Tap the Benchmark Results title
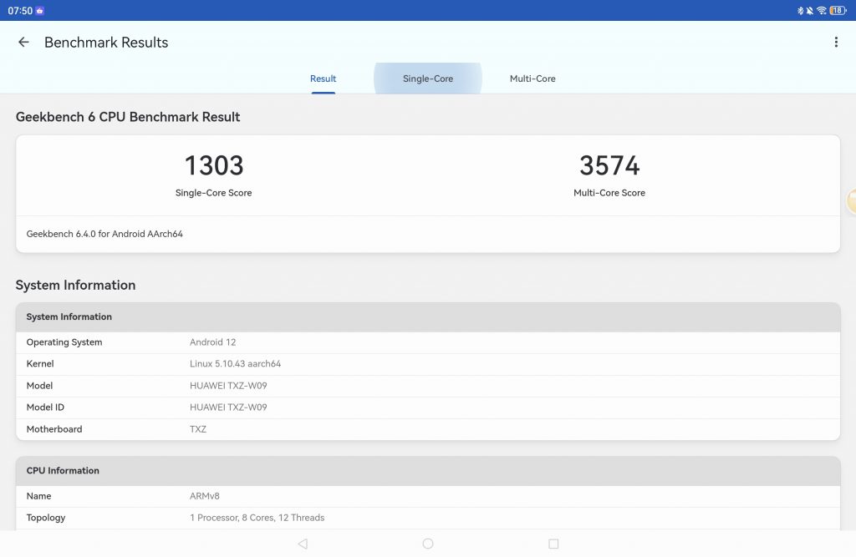The height and width of the screenshot is (557, 856). click(106, 42)
